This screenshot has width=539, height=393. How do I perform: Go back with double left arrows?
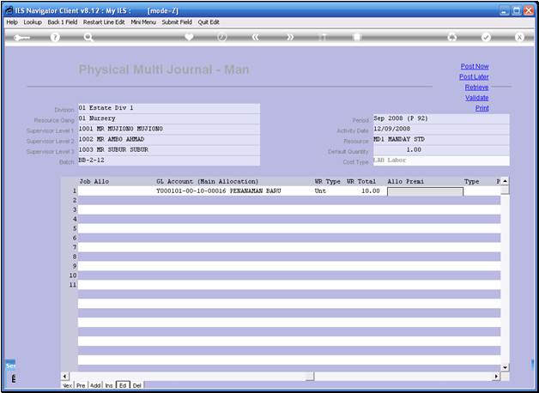(x=256, y=38)
